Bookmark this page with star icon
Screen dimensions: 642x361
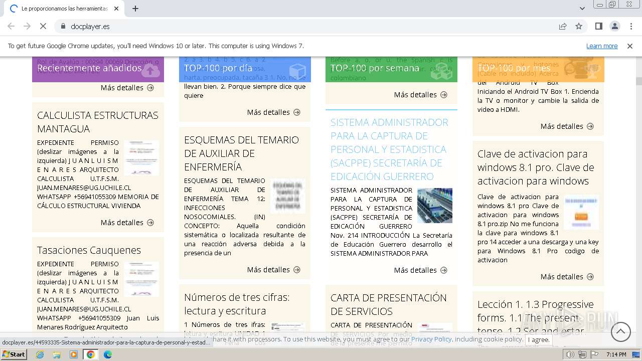(579, 26)
